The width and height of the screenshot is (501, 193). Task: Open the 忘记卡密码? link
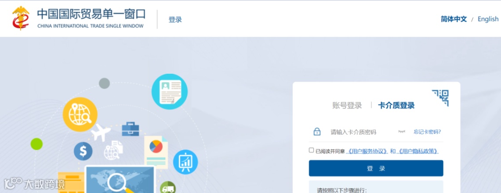427,132
